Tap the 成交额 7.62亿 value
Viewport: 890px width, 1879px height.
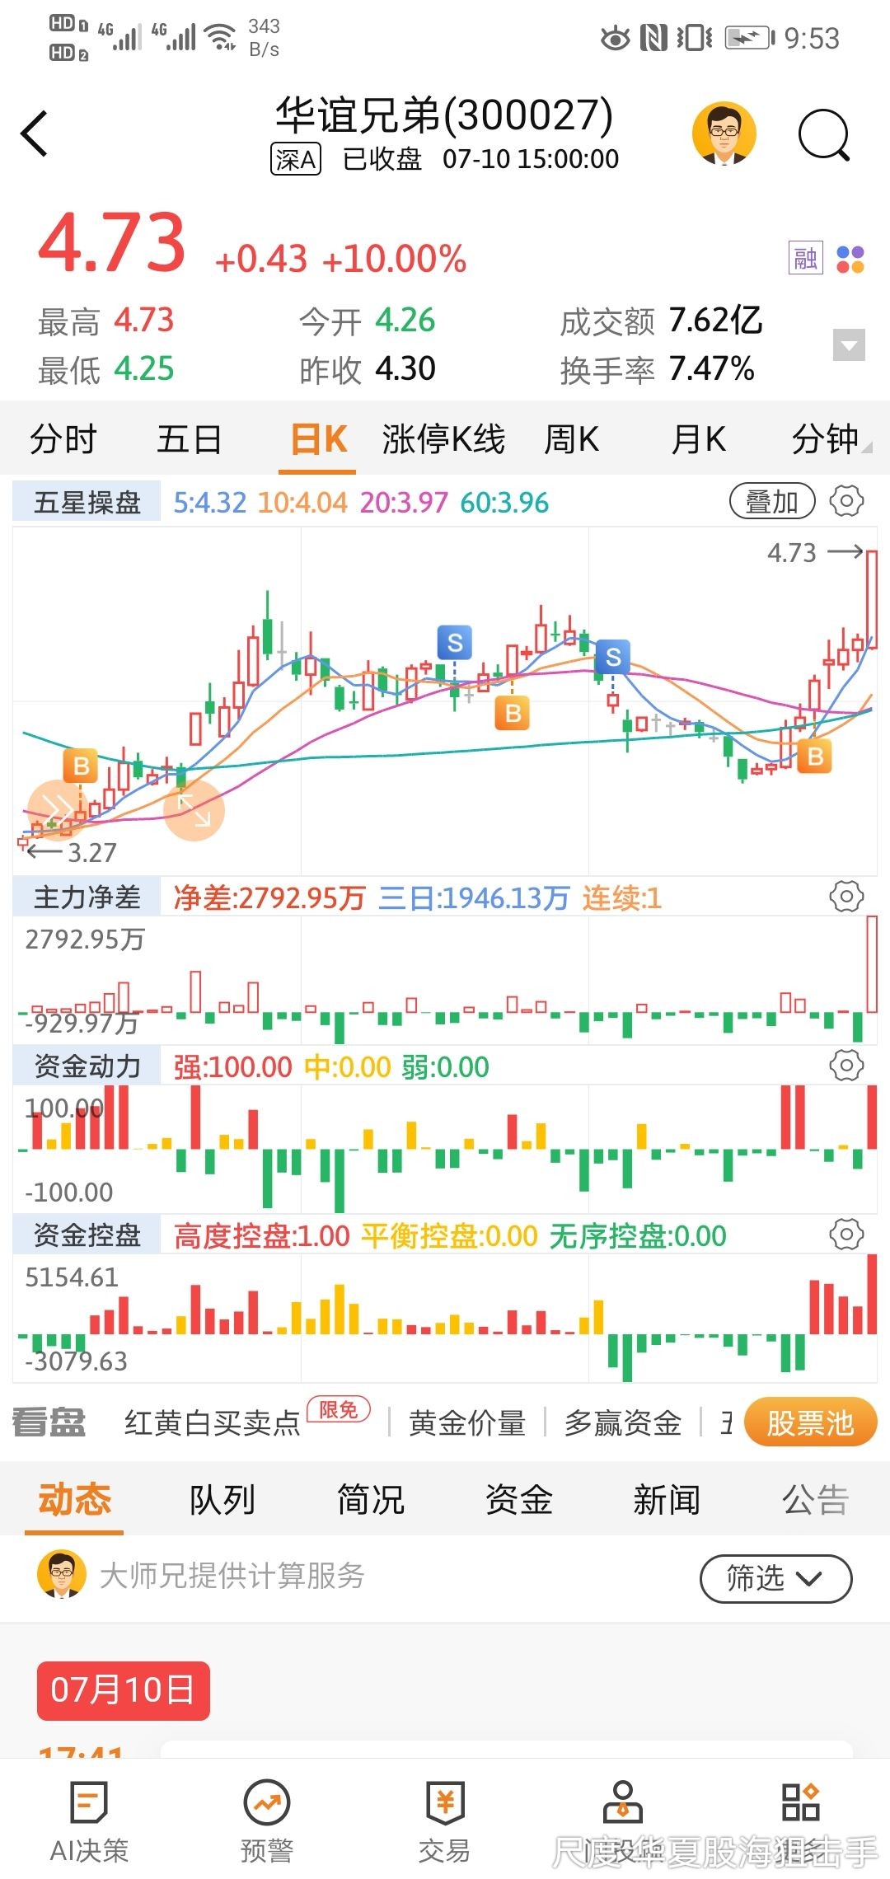click(x=714, y=321)
